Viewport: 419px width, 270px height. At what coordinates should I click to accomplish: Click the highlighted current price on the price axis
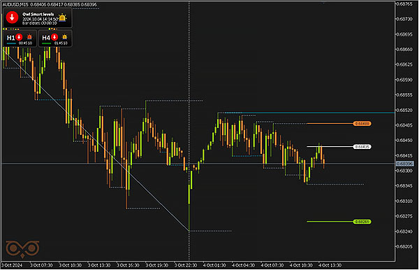405,164
